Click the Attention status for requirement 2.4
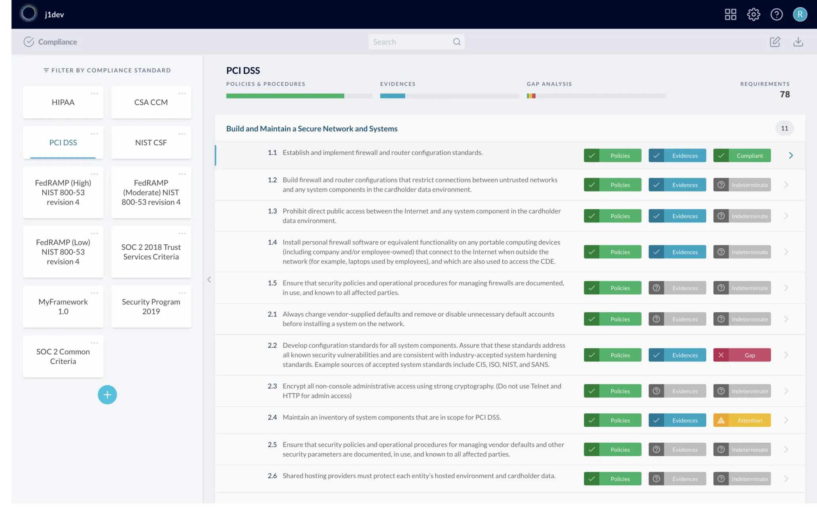This screenshot has height=517, width=817. pyautogui.click(x=742, y=420)
